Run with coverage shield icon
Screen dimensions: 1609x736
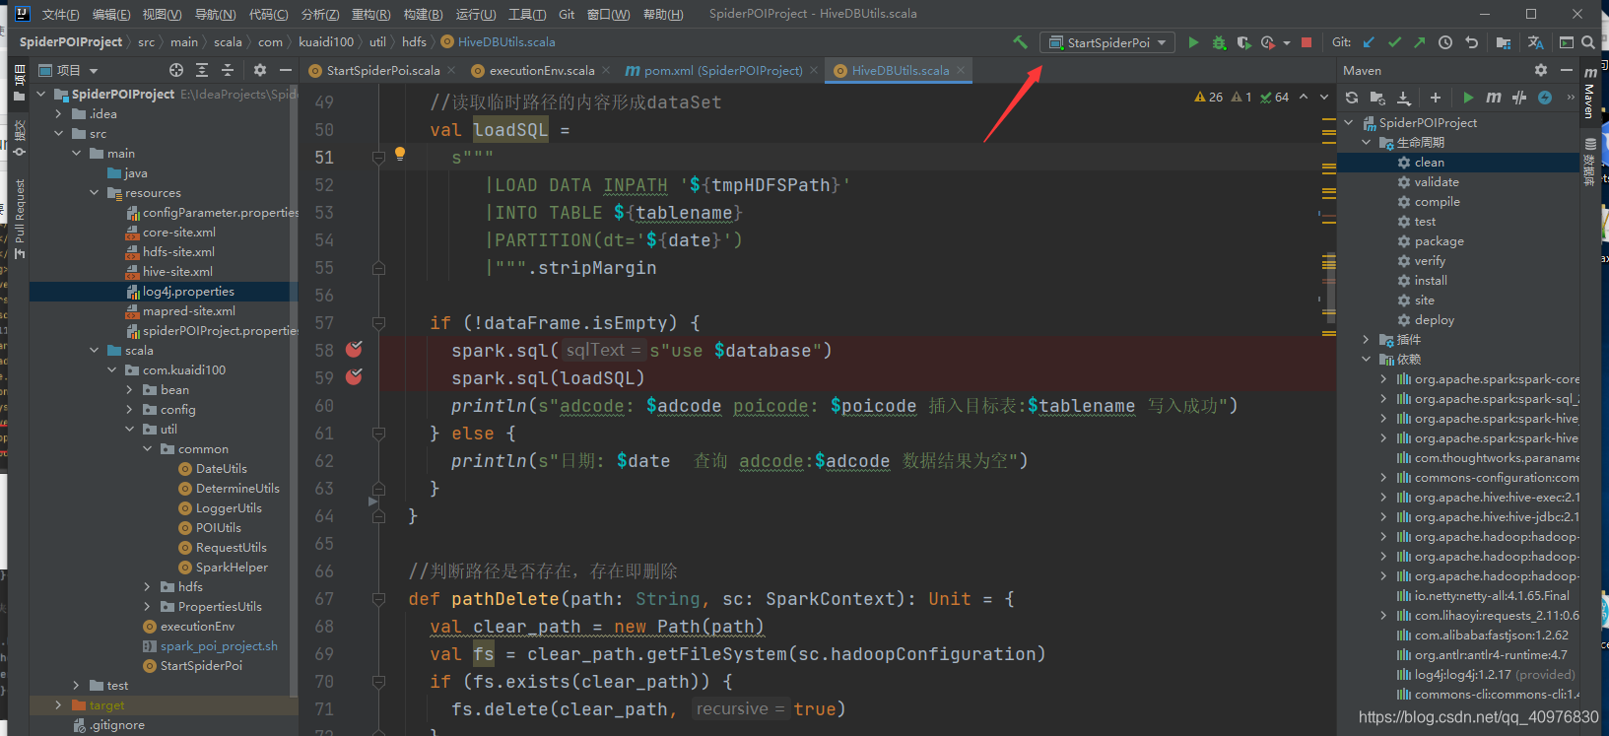tap(1243, 42)
